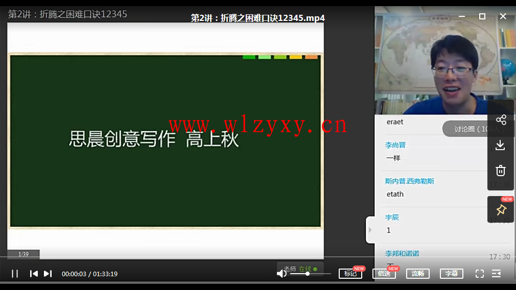Screen dimensions: 516x290
Task: Open the 流畅 quality selector
Action: click(418, 274)
